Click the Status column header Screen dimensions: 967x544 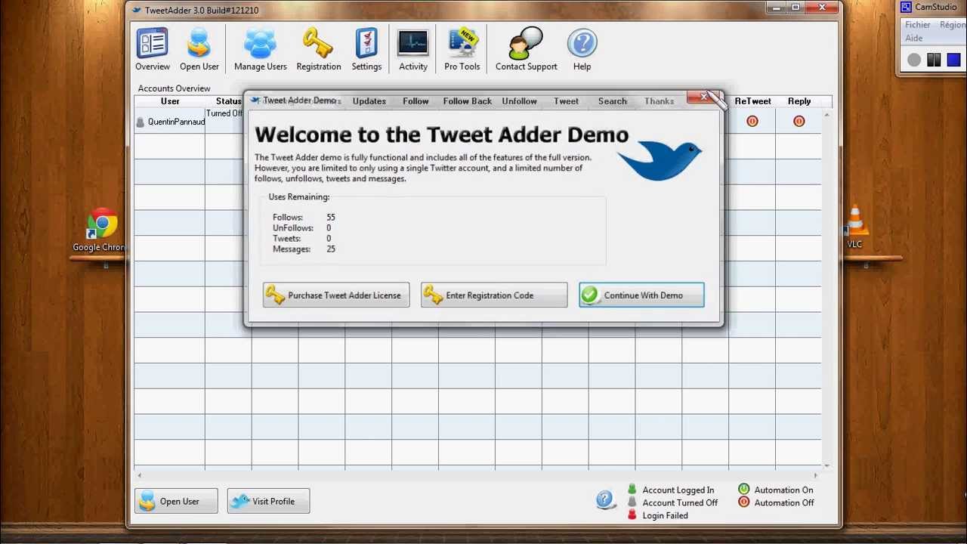pos(229,101)
